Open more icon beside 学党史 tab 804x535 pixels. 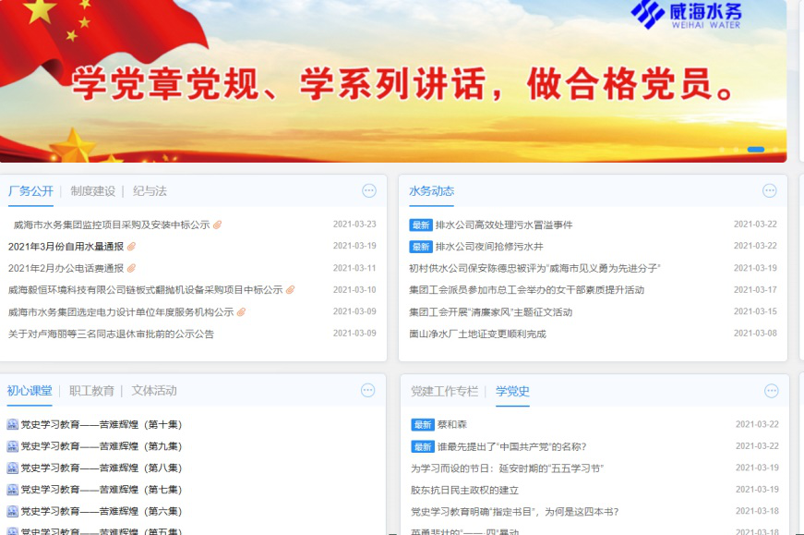771,391
